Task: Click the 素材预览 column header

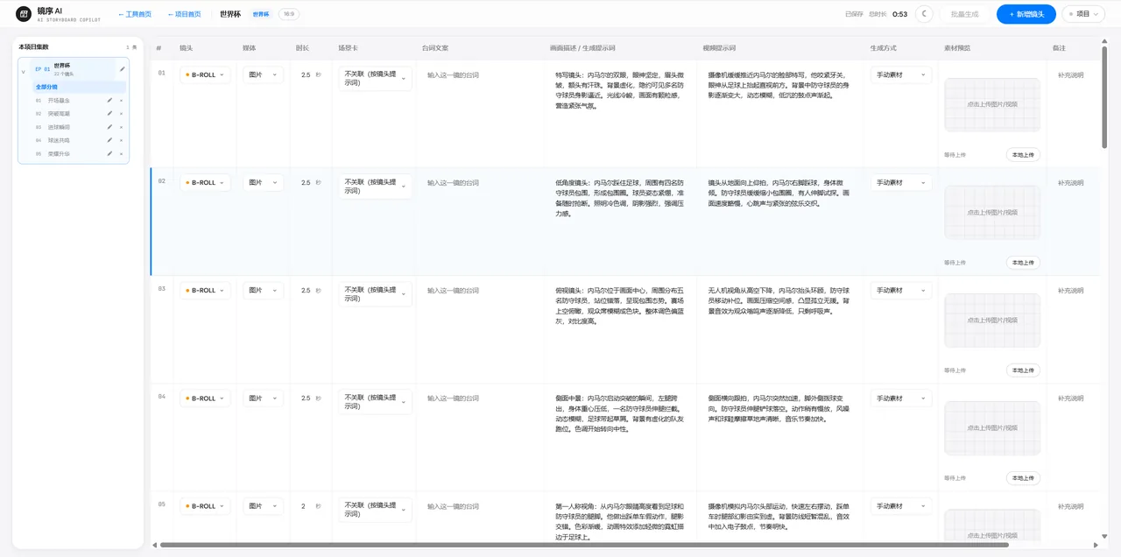Action: click(956, 48)
